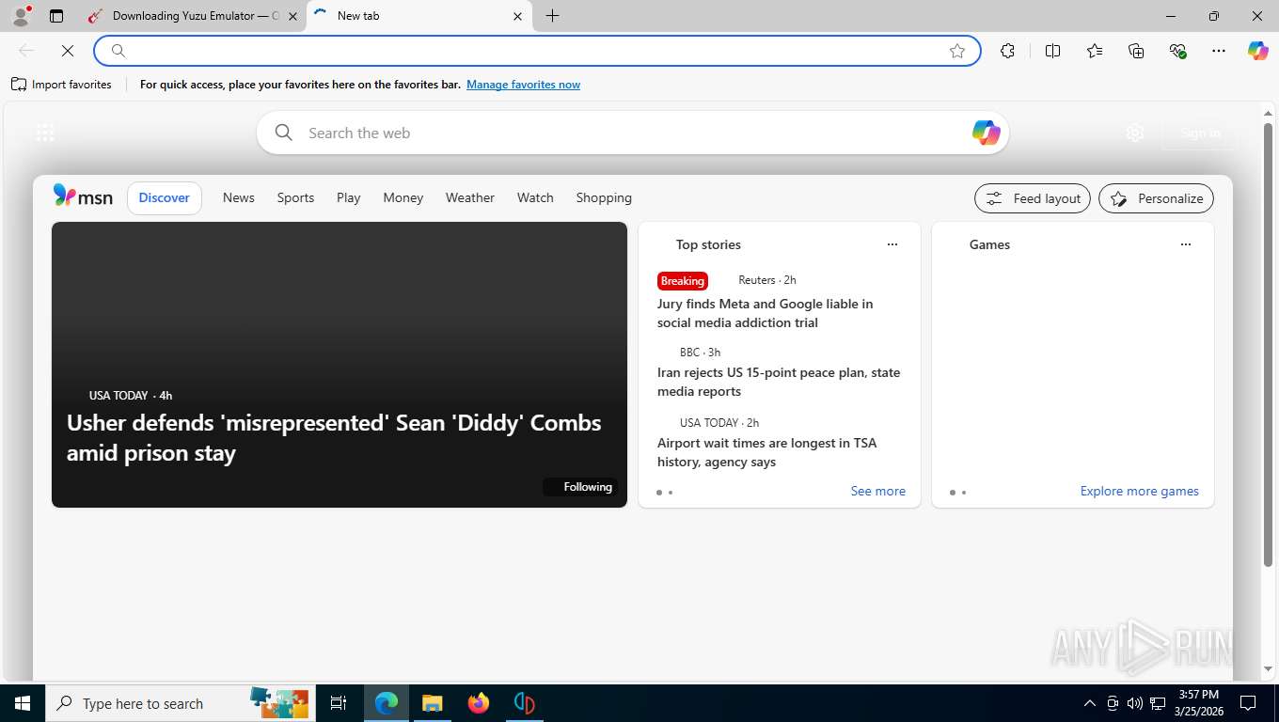Open Task View on the taskbar
This screenshot has height=722, width=1279.
[339, 703]
